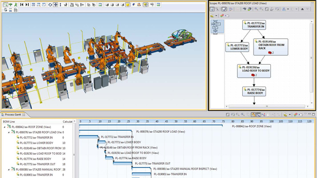317x178 pixels.
Task: Click the red-green link icon in Gantt toolbar
Action: point(295,115)
